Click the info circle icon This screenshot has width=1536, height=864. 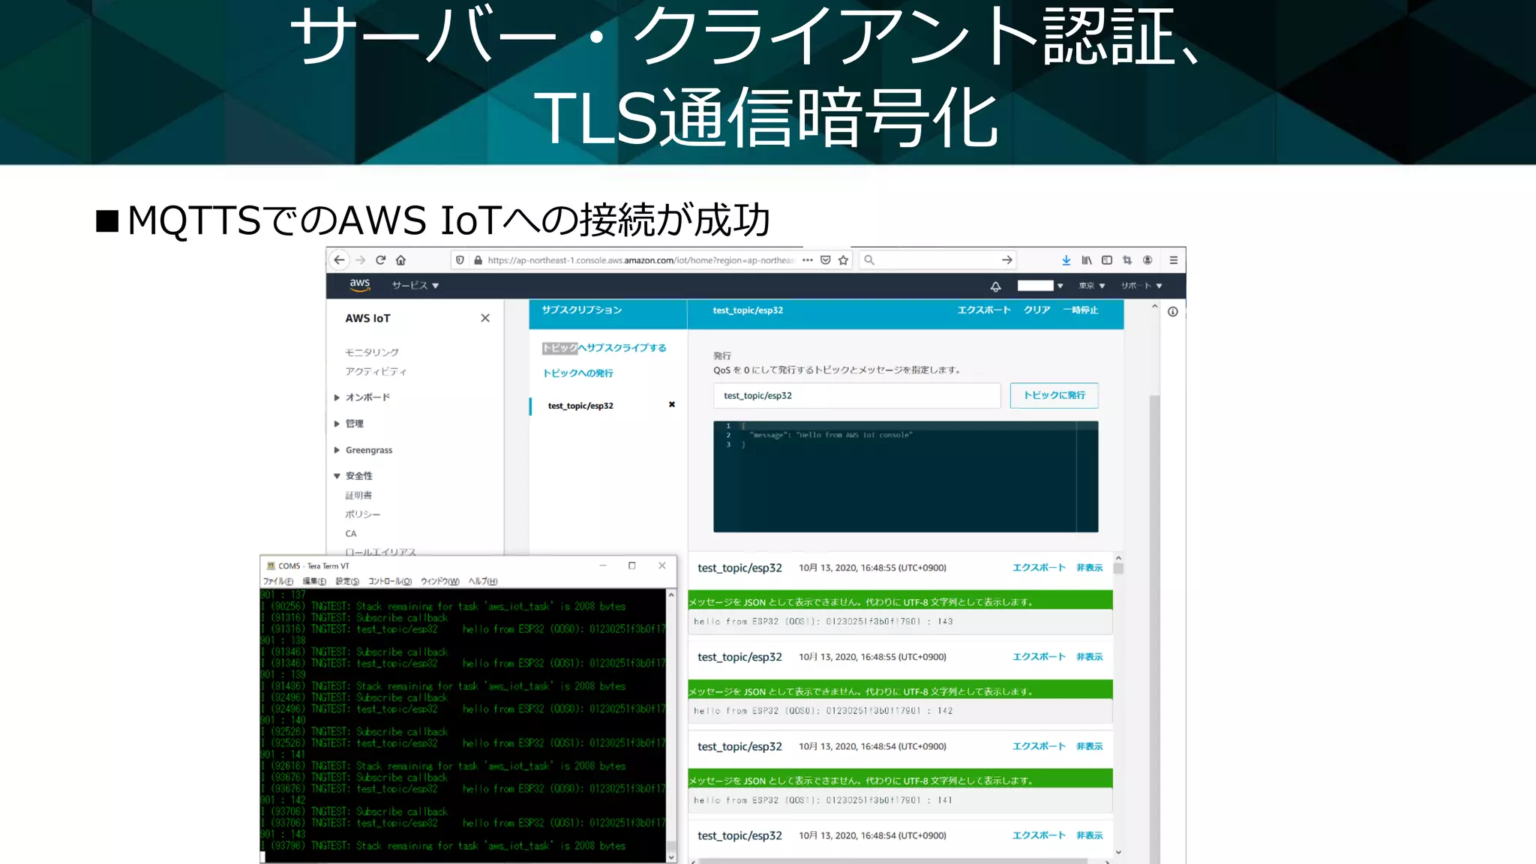[x=1173, y=312]
